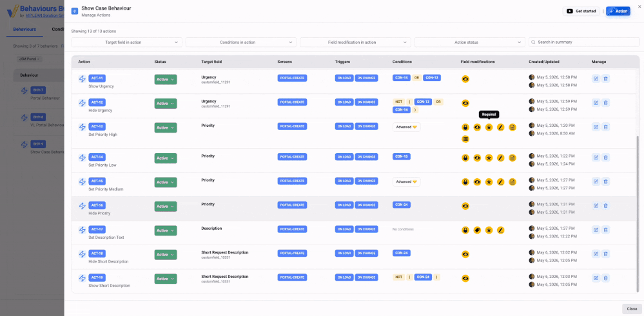644x316 pixels.
Task: Click the lightning icon beside ACT-11
Action: click(82, 79)
